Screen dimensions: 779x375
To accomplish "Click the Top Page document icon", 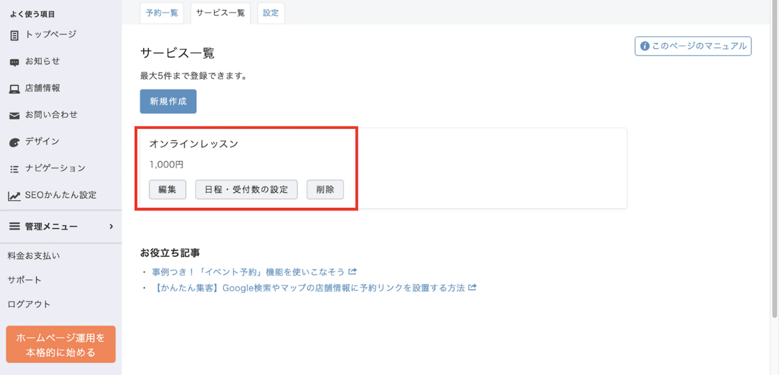I will click(14, 35).
